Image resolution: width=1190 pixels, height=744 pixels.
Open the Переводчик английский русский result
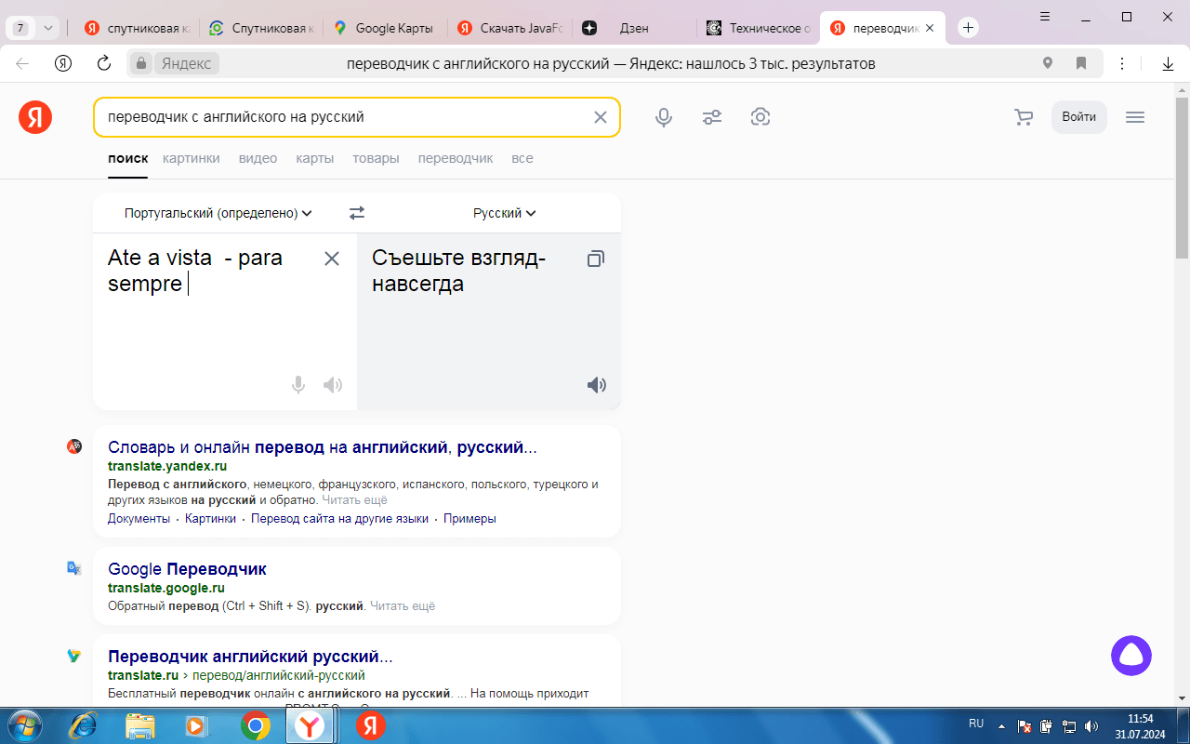[250, 657]
